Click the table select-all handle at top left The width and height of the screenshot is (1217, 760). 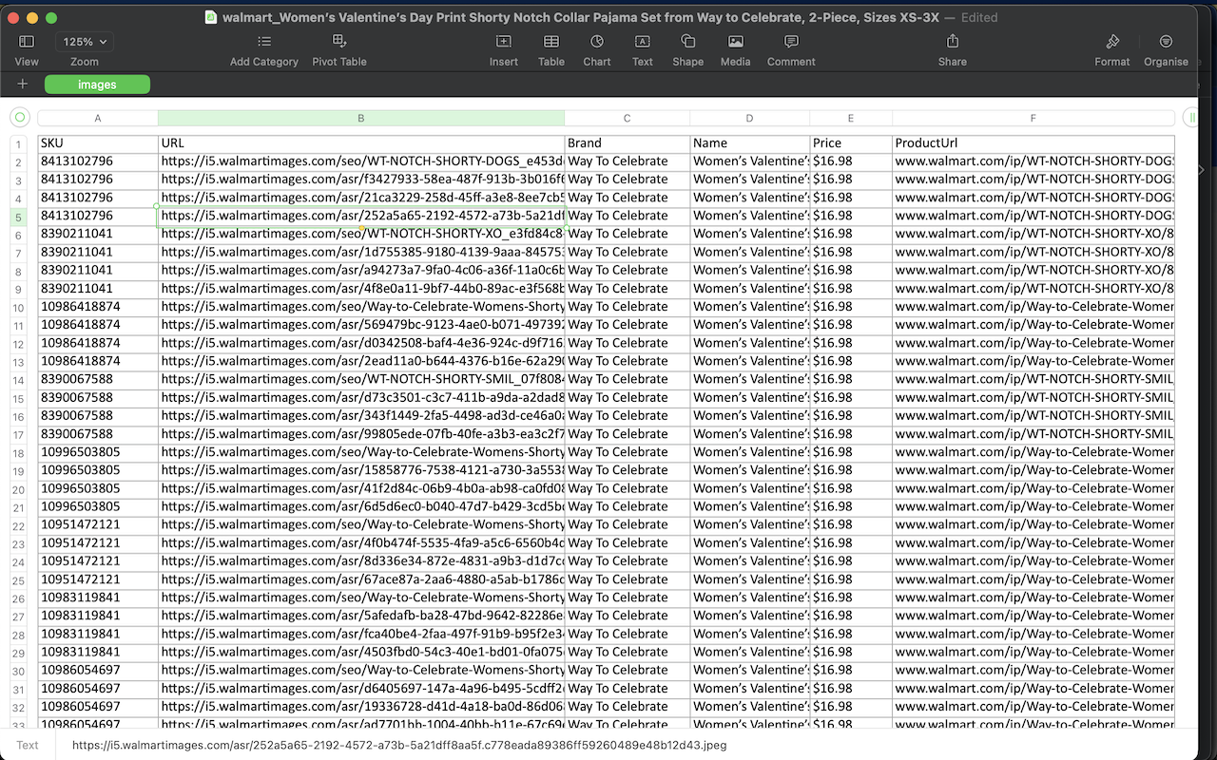(20, 118)
